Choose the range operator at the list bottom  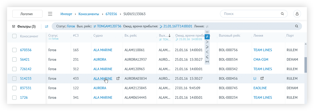[207, 61]
